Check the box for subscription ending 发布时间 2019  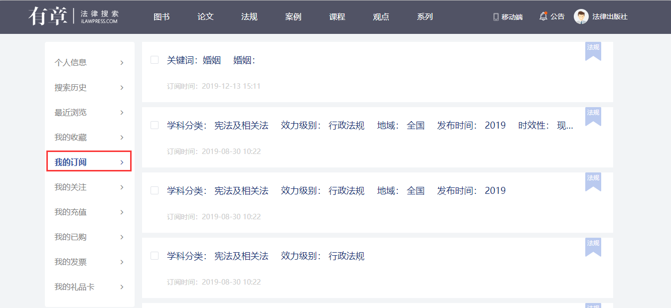pos(155,190)
